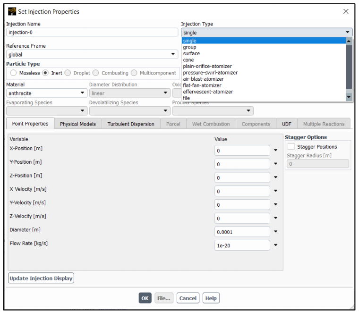
Task: Switch to the Physical Models tab
Action: pyautogui.click(x=78, y=124)
